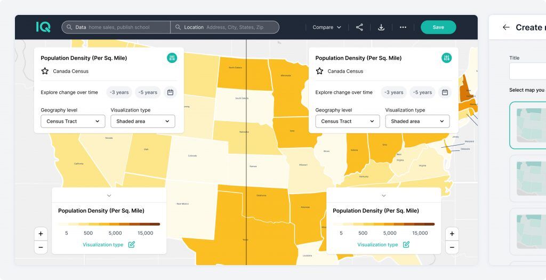Select -5 years in left panel

(x=148, y=92)
